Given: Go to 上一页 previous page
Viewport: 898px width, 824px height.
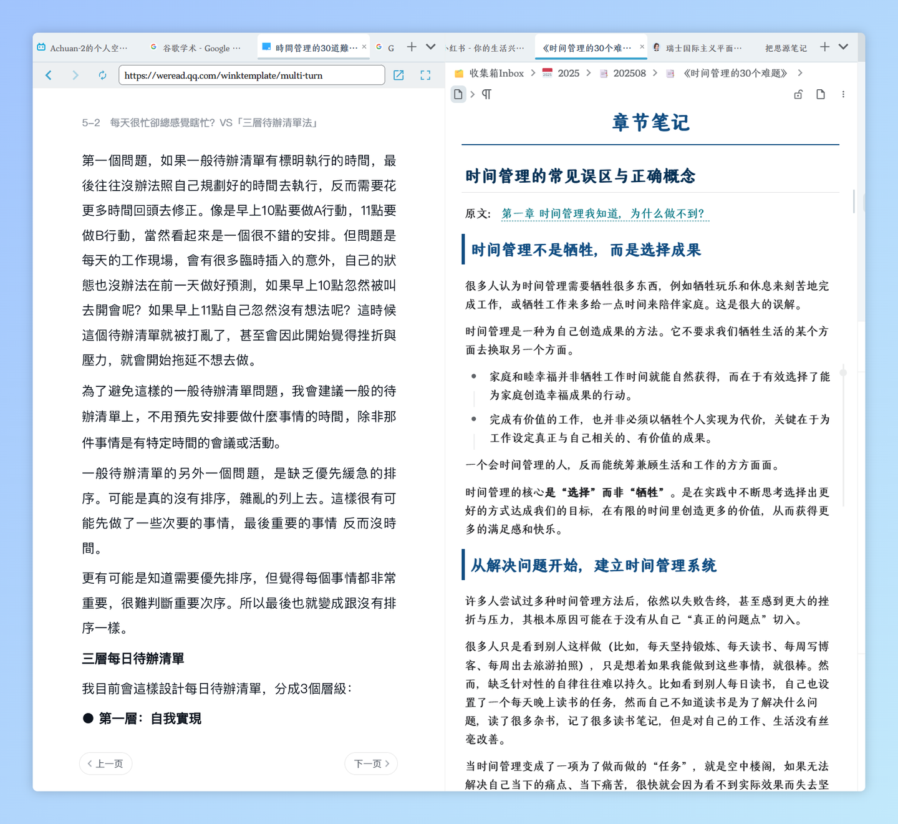Looking at the screenshot, I should [x=105, y=763].
